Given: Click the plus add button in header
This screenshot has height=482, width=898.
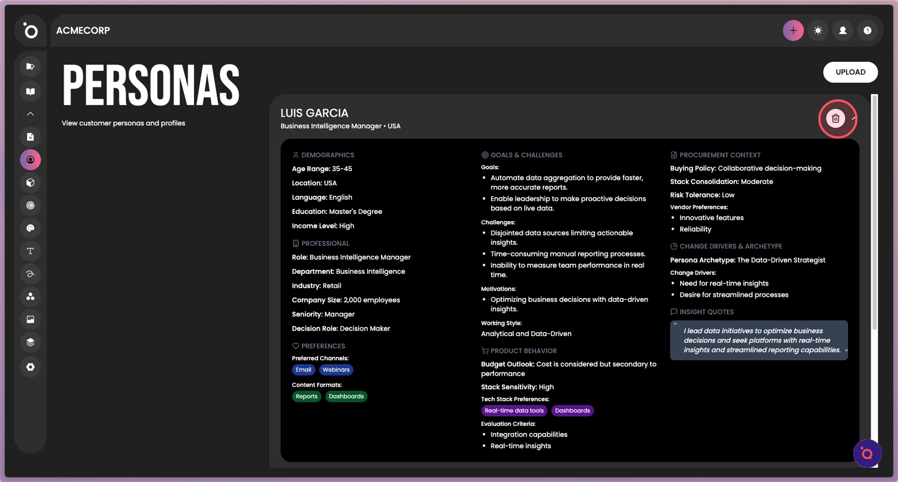Looking at the screenshot, I should point(793,30).
